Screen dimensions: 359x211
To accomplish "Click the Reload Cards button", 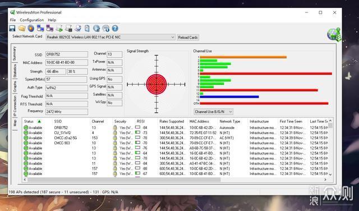I will coord(188,38).
